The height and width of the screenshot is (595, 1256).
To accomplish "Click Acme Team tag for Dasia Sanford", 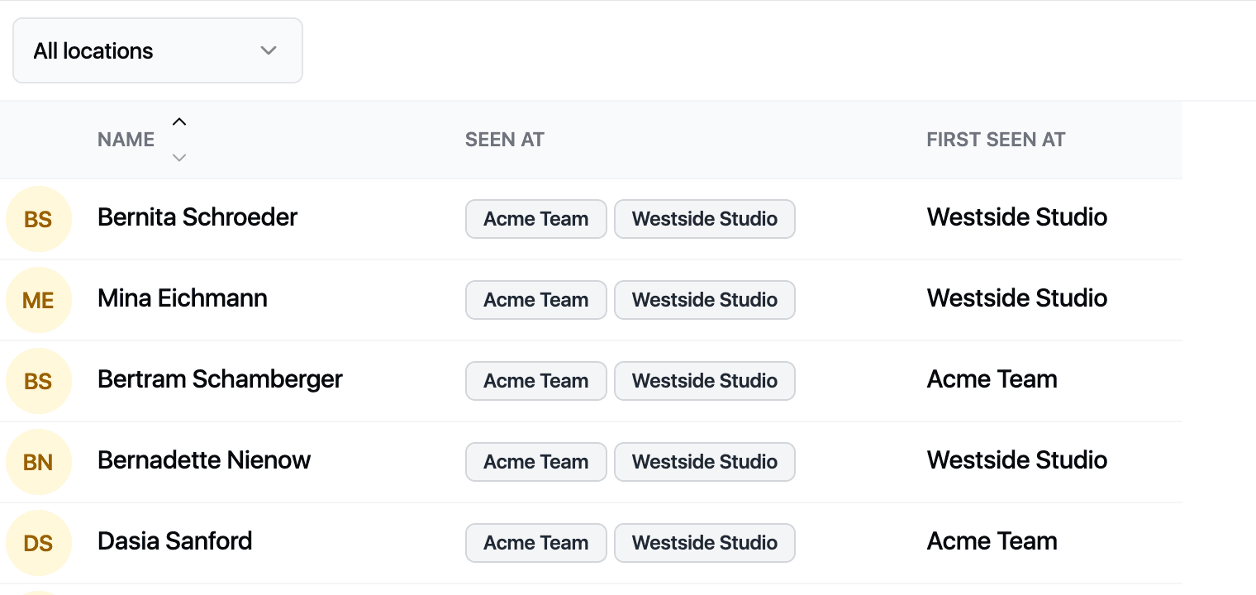I will (x=536, y=543).
